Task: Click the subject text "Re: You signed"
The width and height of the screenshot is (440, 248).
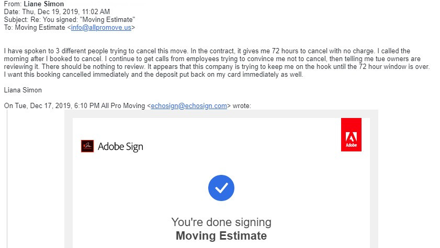Action: point(48,20)
